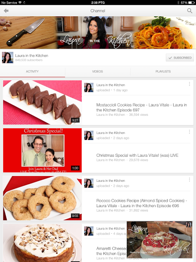Open more options for Christmas Special video
This screenshot has height=262, width=196.
(x=189, y=132)
